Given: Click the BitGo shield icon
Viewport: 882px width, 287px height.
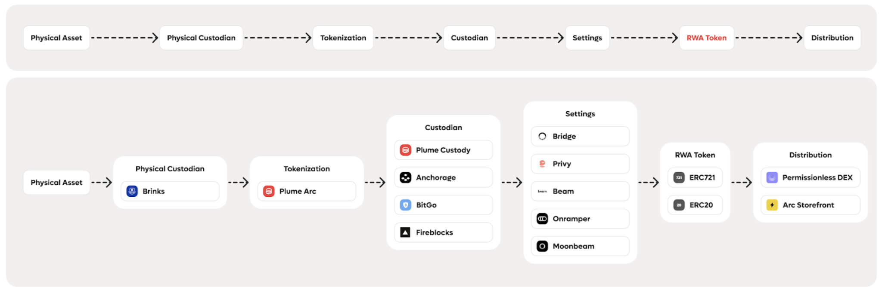Looking at the screenshot, I should click(405, 205).
